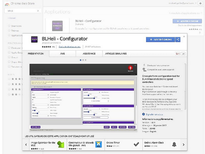
Task: Go back via the Accueil link
Action: pos(12,18)
